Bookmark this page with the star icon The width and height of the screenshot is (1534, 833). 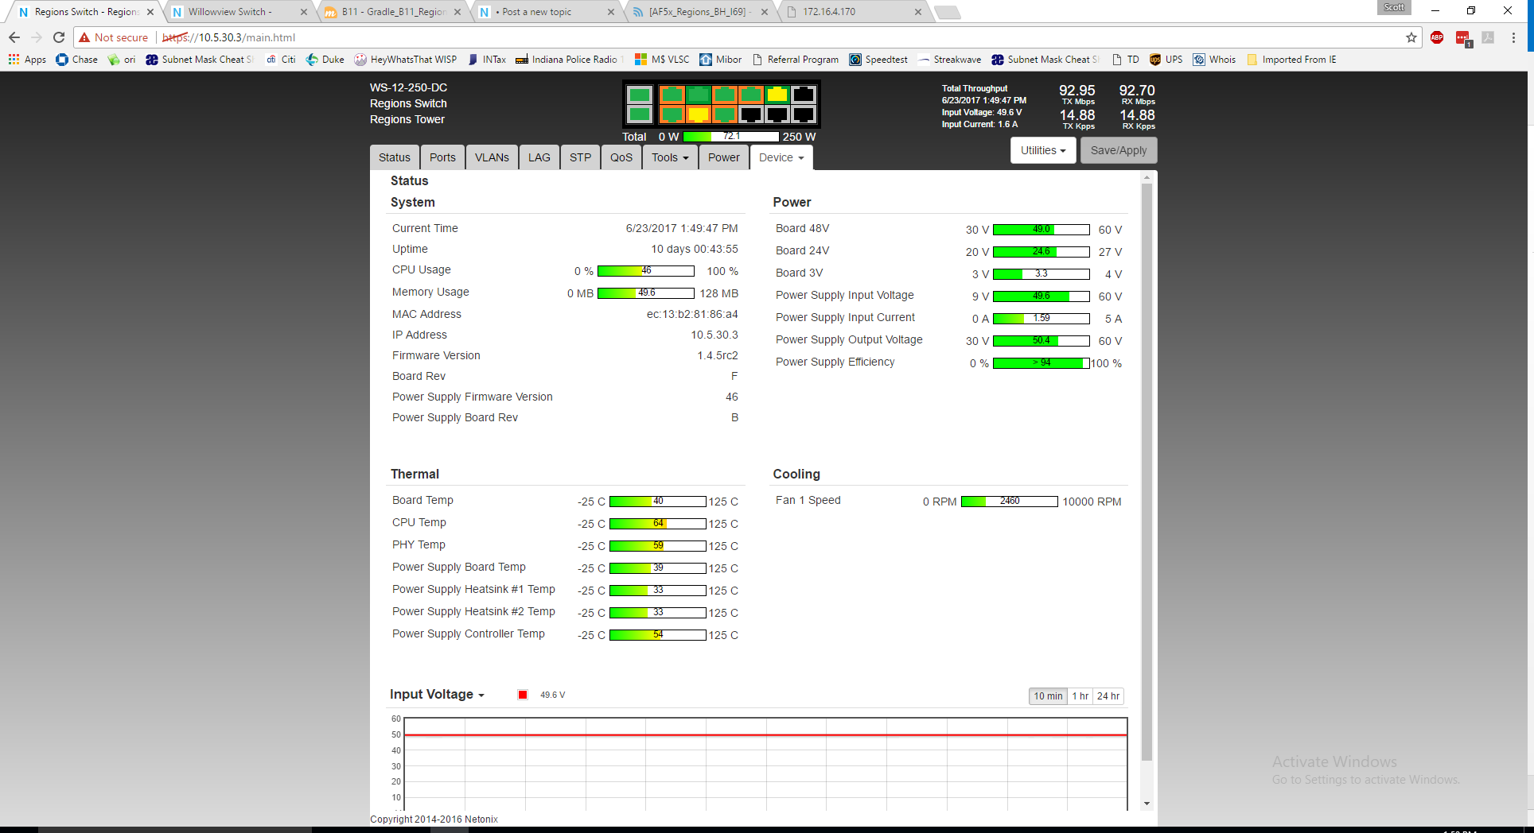(1411, 37)
